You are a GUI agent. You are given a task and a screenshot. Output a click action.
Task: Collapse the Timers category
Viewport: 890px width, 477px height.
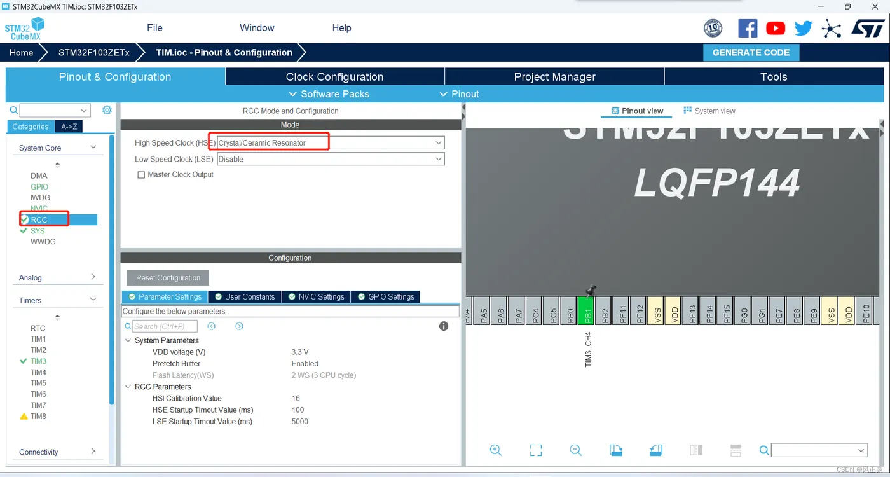coord(93,300)
